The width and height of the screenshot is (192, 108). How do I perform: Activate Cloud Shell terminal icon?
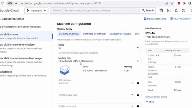169,10
